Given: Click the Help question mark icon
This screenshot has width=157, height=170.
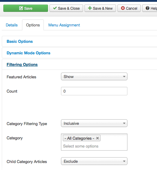Looking at the screenshot, I should click(148, 8).
